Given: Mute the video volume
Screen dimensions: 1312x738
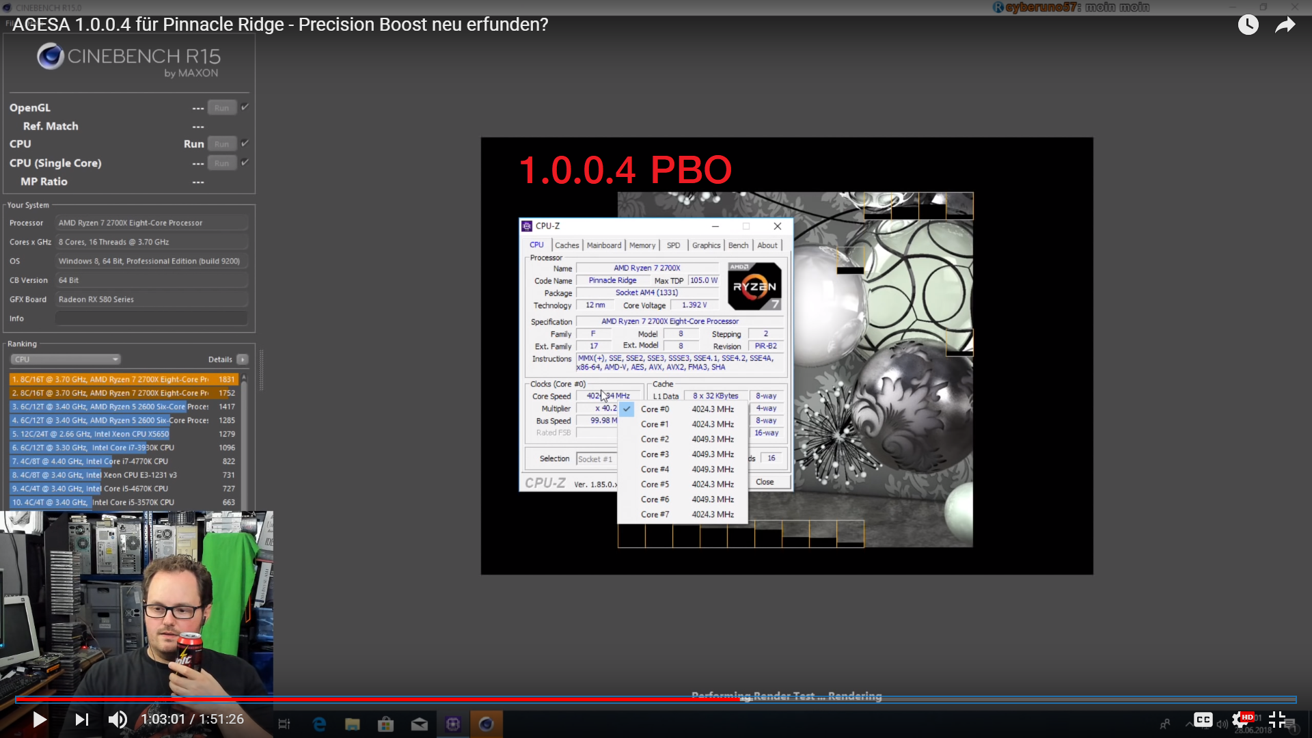Looking at the screenshot, I should (118, 720).
